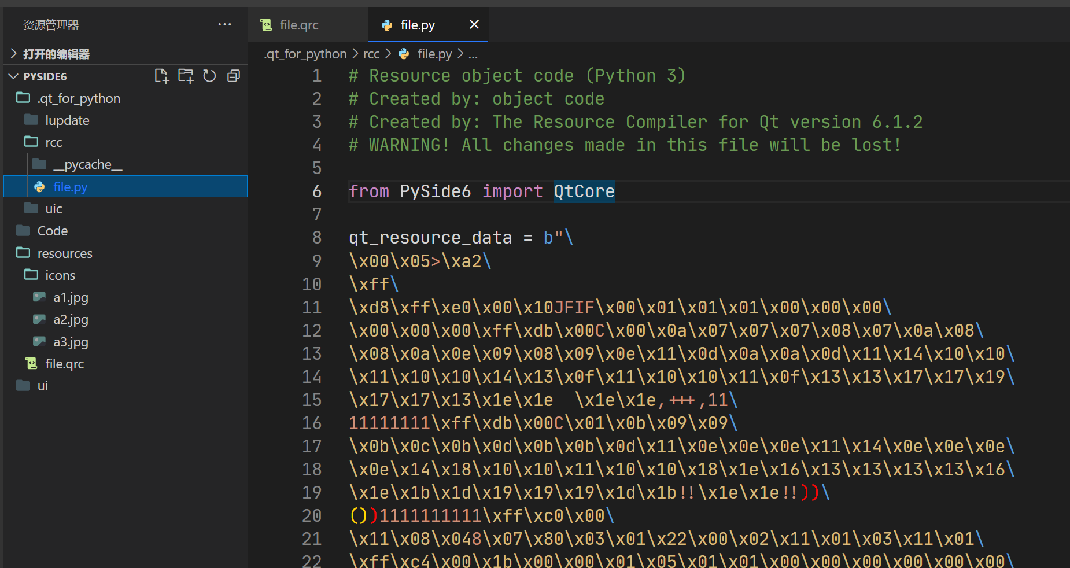Click the New File icon in PYSIDE6 explorer
This screenshot has width=1070, height=568.
pyautogui.click(x=162, y=76)
